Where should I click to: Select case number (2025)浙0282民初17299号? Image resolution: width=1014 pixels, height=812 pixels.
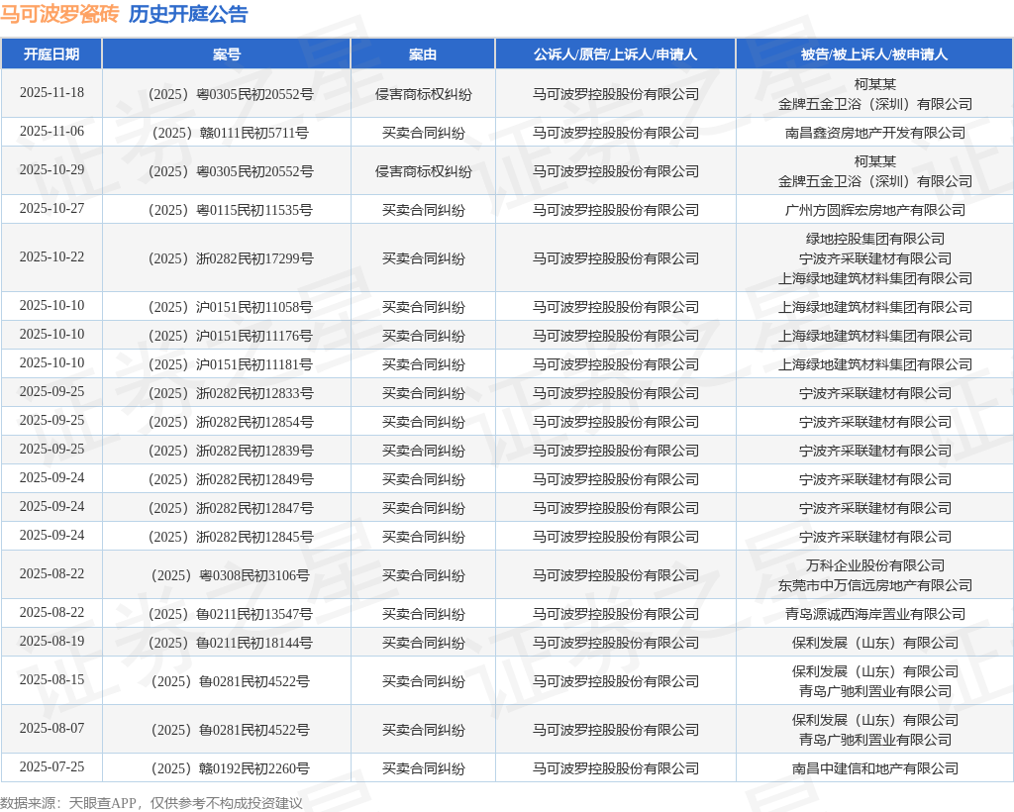click(x=230, y=258)
